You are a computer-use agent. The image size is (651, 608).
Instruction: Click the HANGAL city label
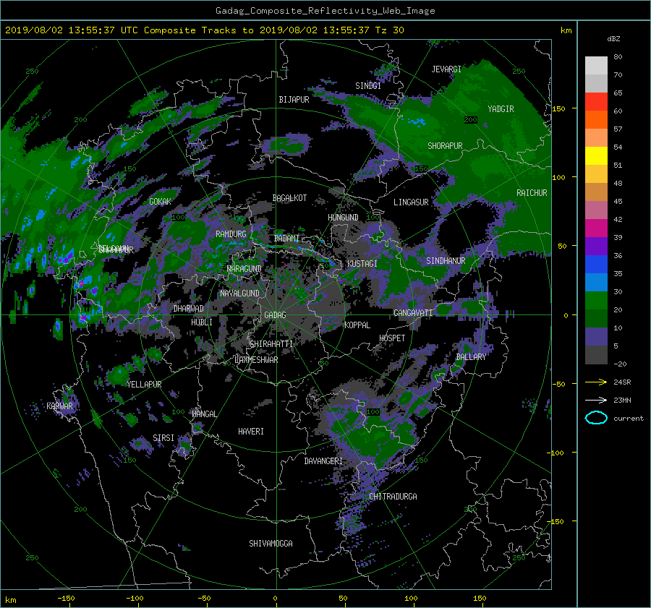(204, 414)
